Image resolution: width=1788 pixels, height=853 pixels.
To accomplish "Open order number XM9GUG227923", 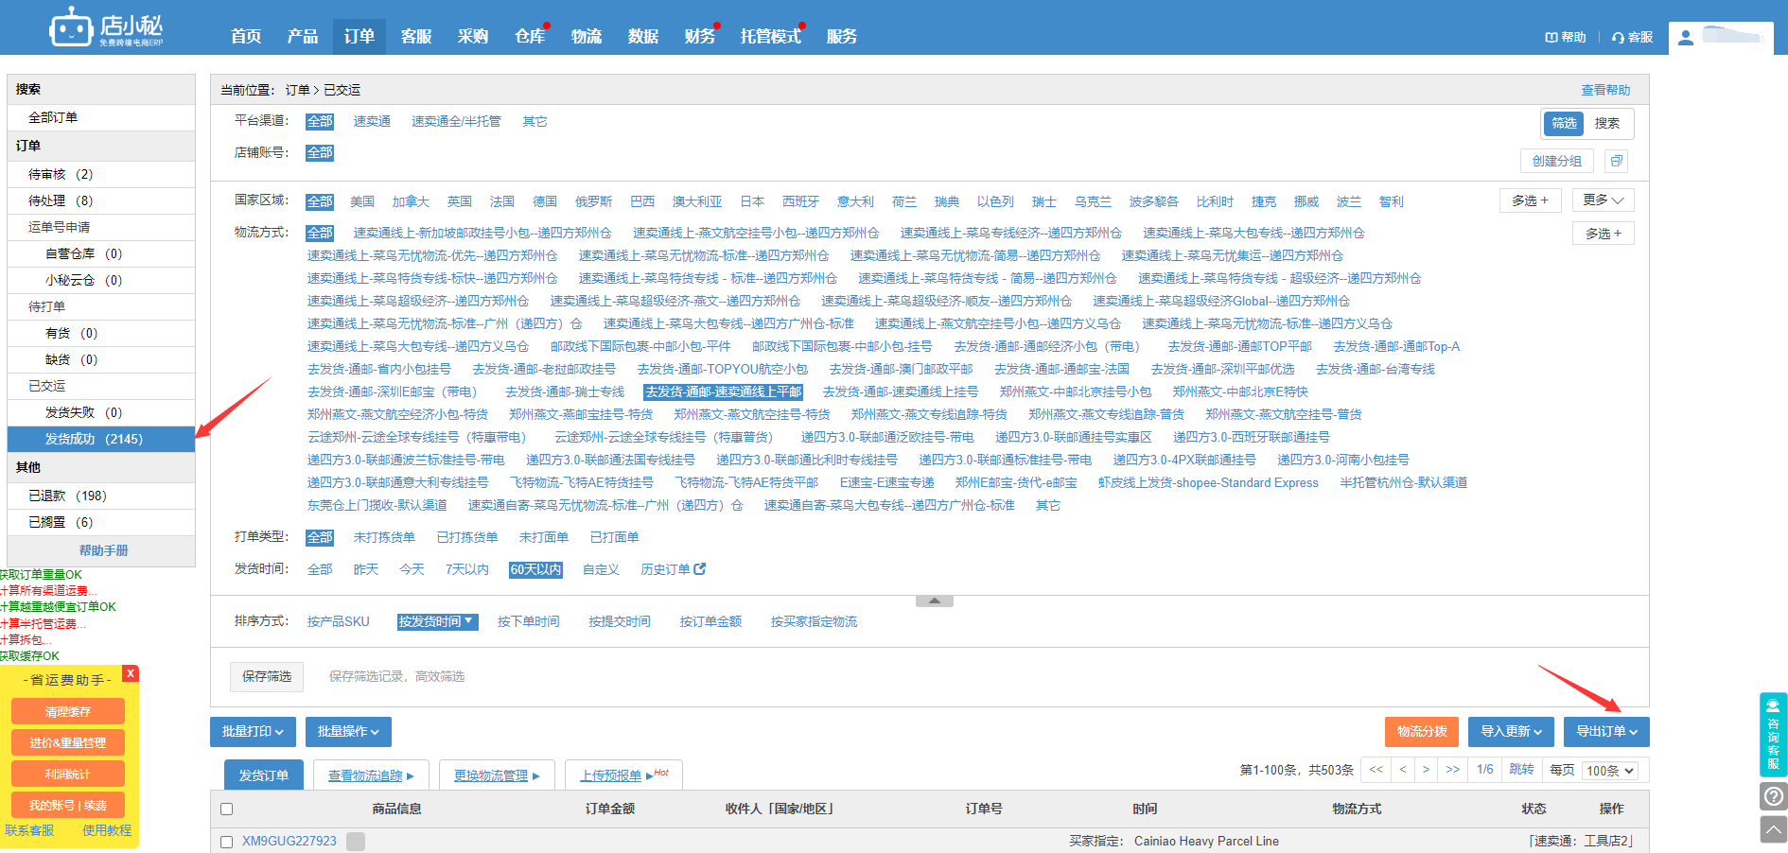I will [x=289, y=842].
